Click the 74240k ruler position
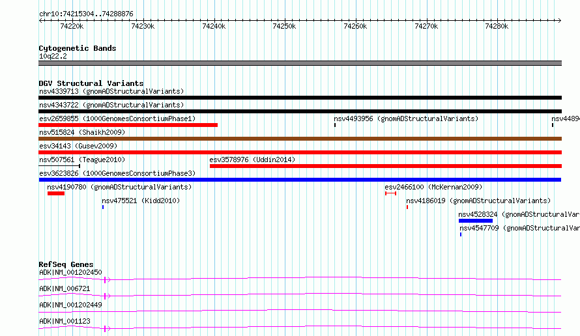 [x=214, y=26]
